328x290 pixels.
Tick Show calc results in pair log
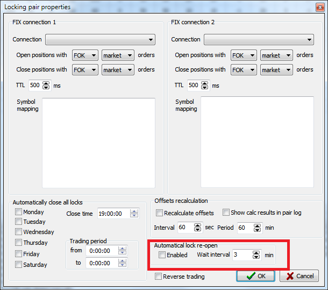pos(226,212)
